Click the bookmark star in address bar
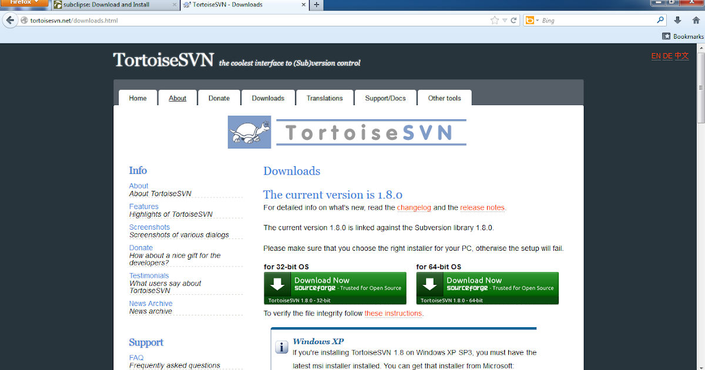This screenshot has width=705, height=370. pos(495,20)
